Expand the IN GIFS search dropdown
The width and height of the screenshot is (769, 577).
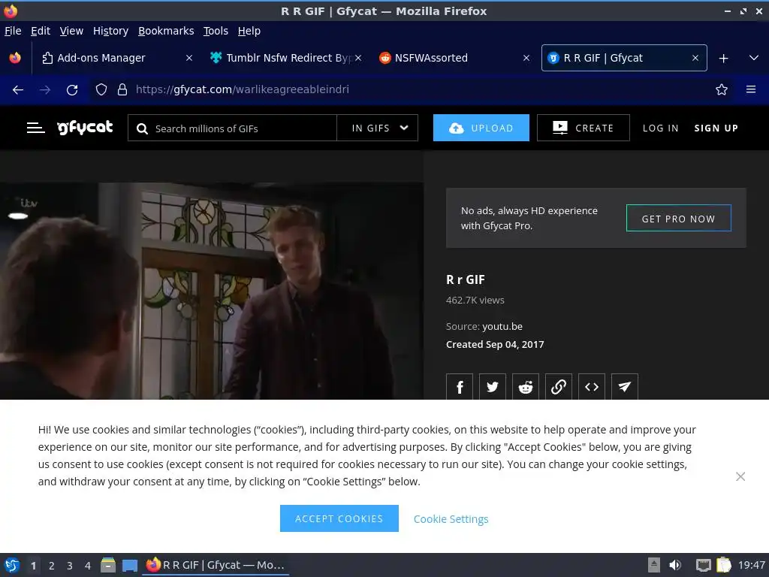378,128
